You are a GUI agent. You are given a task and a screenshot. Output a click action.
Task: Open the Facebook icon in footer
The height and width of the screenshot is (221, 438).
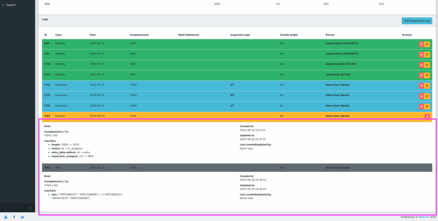(14, 217)
